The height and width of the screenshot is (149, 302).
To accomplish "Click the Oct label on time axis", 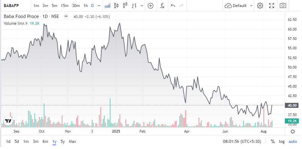I will point(42,131).
